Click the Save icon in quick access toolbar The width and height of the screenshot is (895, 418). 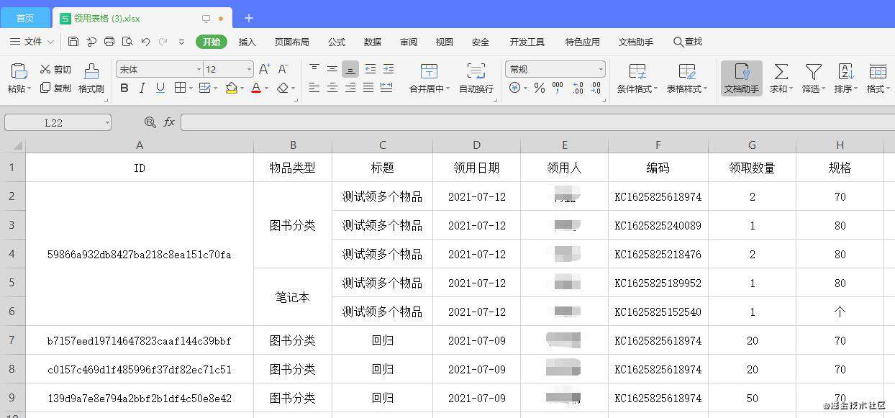click(73, 42)
